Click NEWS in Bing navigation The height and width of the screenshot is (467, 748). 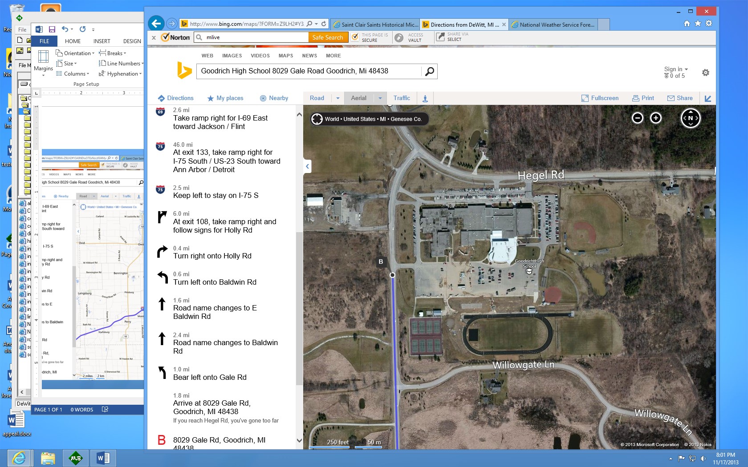tap(309, 56)
